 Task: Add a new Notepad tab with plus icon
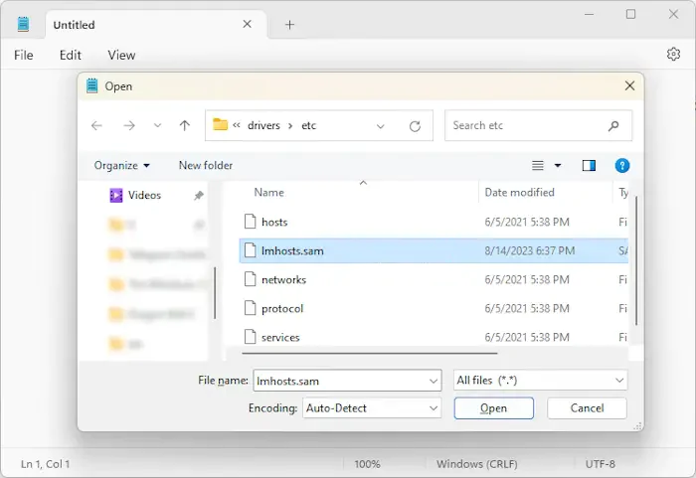coord(289,25)
